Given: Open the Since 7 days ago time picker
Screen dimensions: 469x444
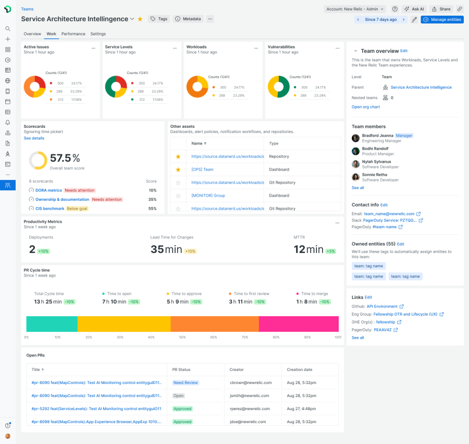Looking at the screenshot, I should coord(381,19).
